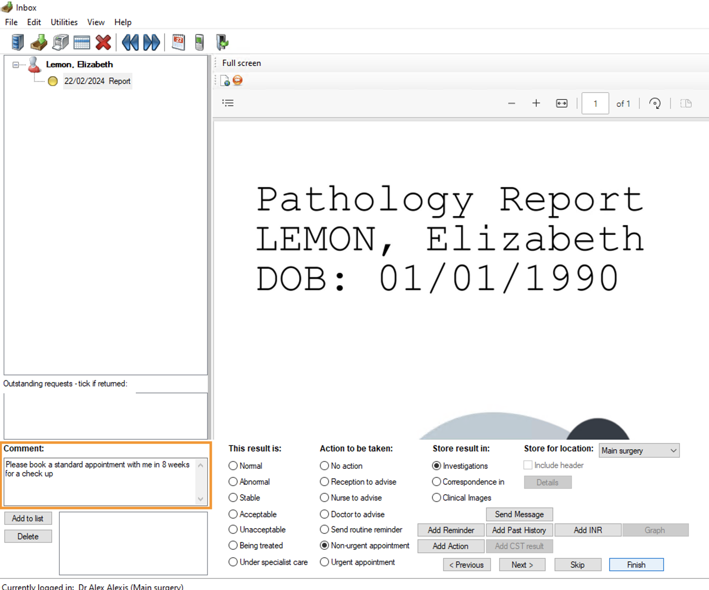709x590 pixels.
Task: Click the Full screen option
Action: click(x=242, y=63)
